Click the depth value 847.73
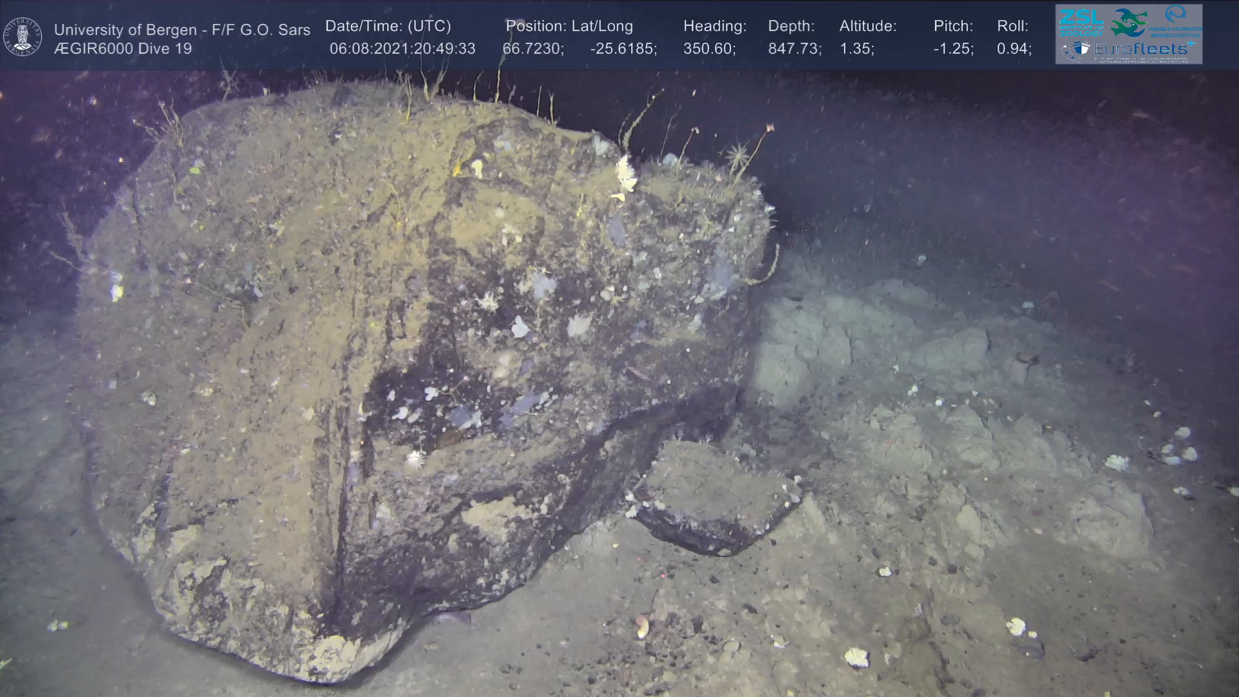Viewport: 1239px width, 697px height. (794, 49)
